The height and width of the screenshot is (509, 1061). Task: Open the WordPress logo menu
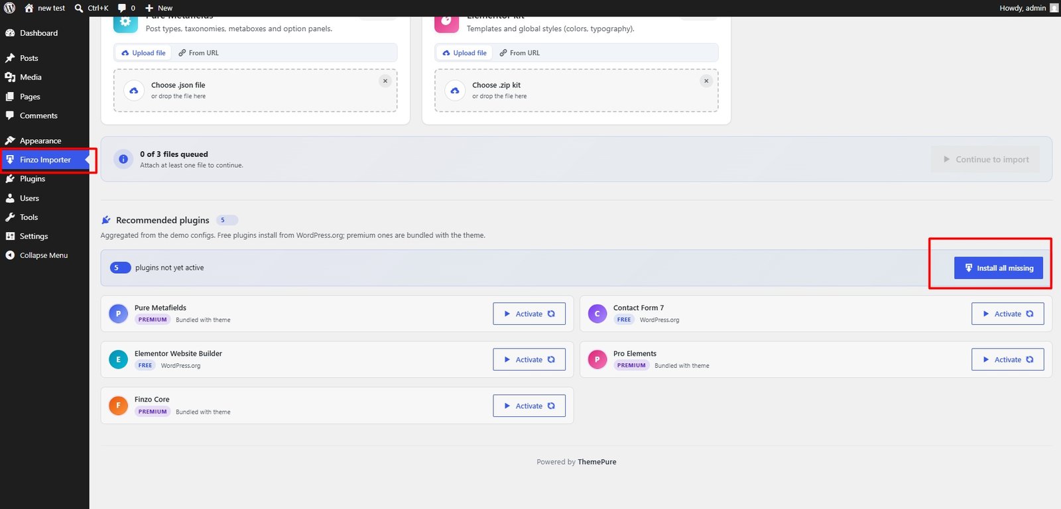(10, 8)
